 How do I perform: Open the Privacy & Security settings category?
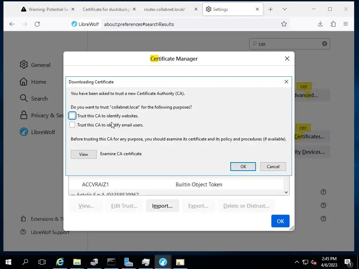tap(41, 116)
